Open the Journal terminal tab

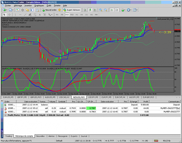click(84, 136)
